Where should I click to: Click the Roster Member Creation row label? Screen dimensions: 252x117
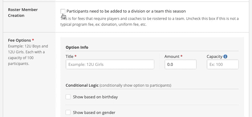[x=23, y=13]
